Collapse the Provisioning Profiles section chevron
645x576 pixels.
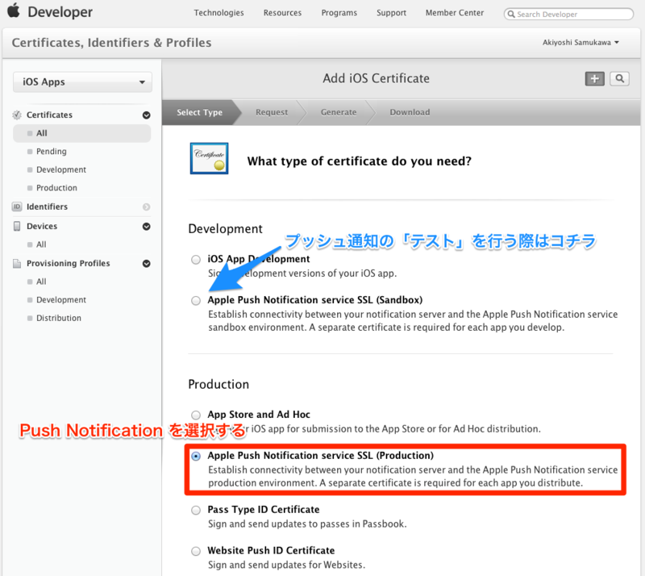click(x=147, y=264)
